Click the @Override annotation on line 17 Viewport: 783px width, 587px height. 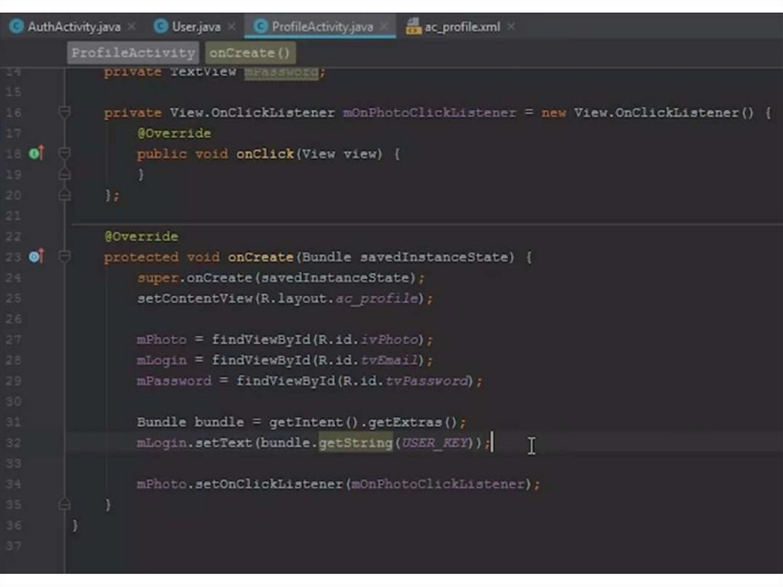pyautogui.click(x=174, y=133)
